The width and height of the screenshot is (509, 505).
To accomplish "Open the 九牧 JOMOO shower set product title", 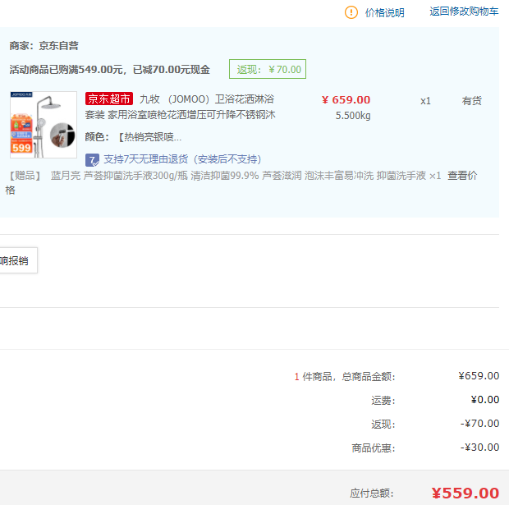I will click(180, 107).
